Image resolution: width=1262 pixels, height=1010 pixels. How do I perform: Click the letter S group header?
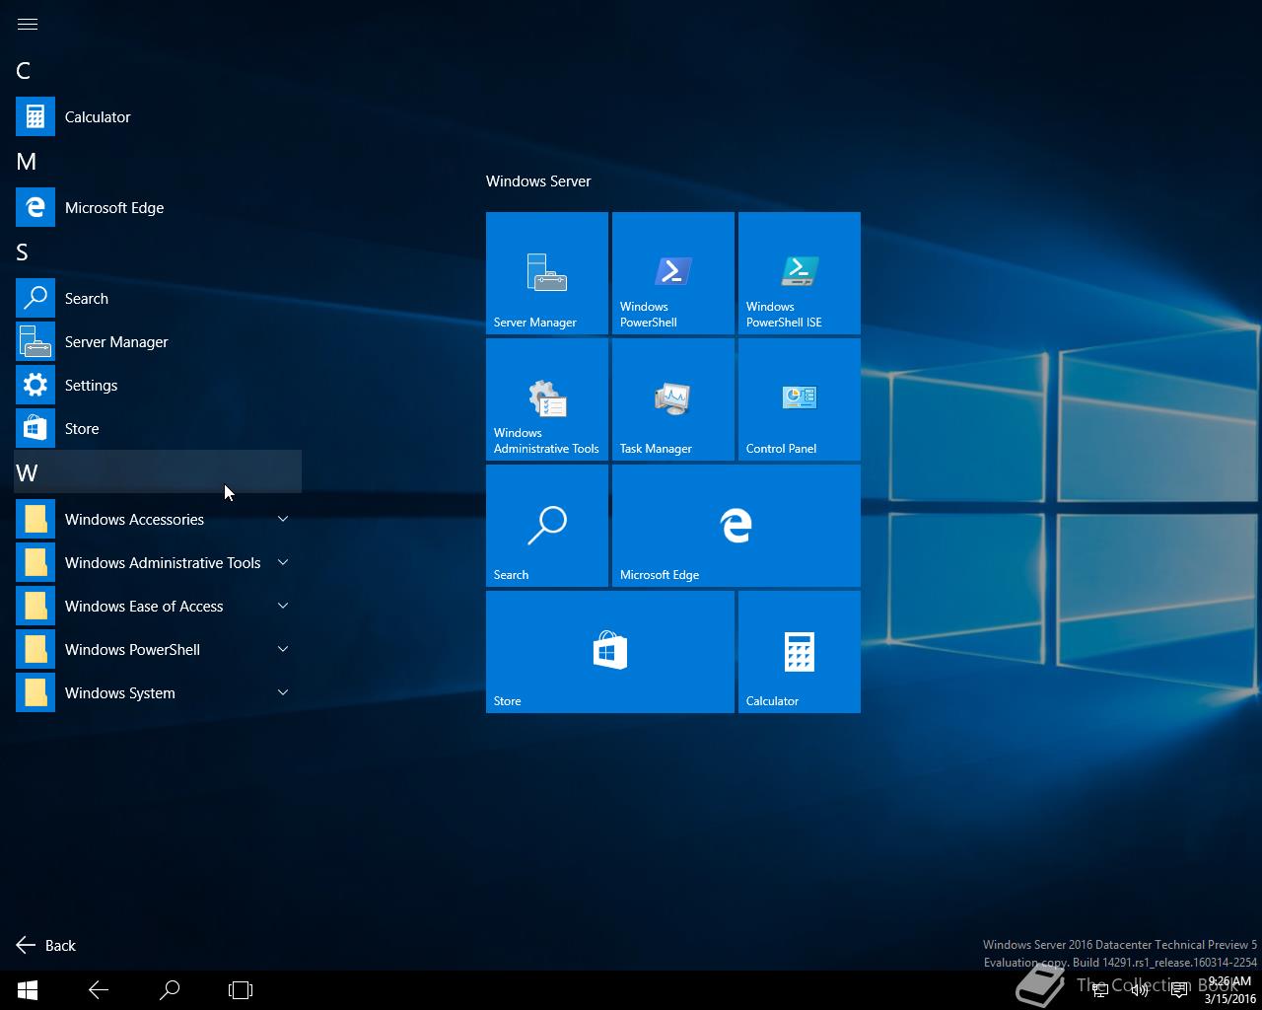point(22,252)
